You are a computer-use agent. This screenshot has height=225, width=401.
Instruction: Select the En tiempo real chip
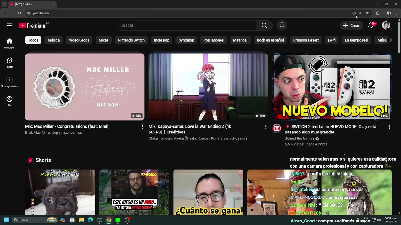(357, 40)
